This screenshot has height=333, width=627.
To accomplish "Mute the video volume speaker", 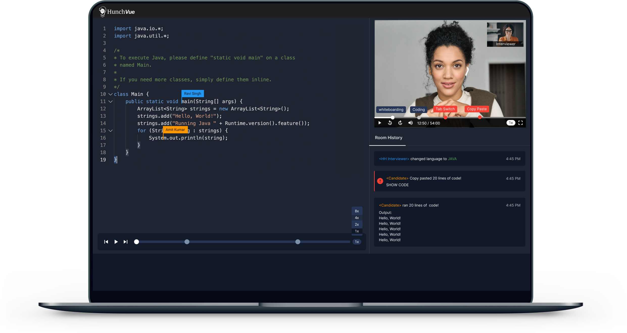I will point(411,123).
